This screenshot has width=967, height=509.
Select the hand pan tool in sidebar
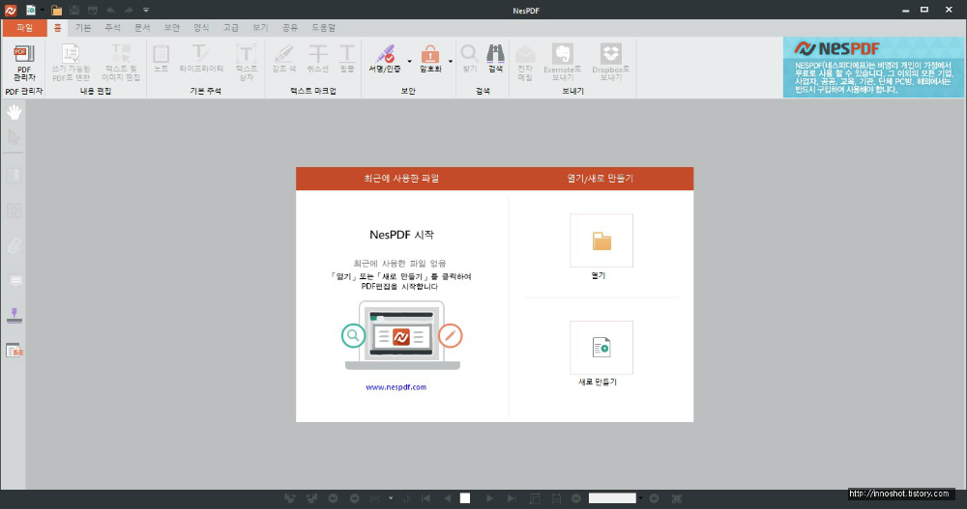[x=14, y=112]
